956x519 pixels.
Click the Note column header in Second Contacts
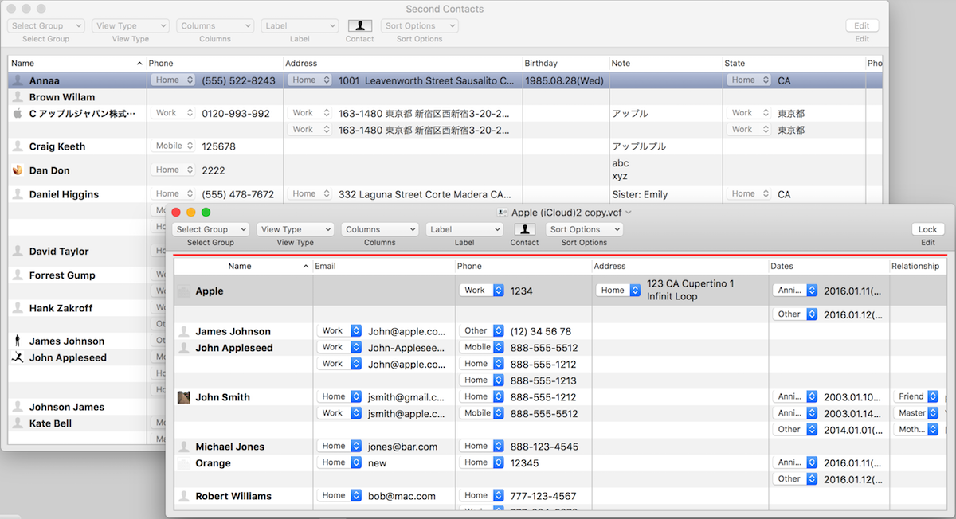coord(665,63)
